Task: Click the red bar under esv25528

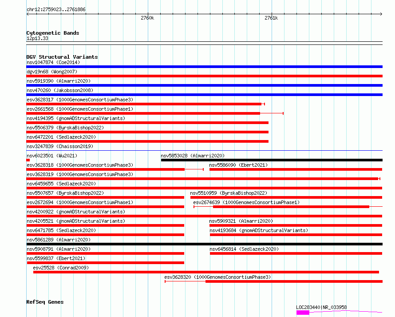Action: click(206, 272)
